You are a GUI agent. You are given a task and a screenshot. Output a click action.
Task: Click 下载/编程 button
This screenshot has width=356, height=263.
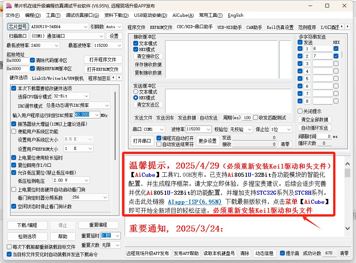(27, 225)
